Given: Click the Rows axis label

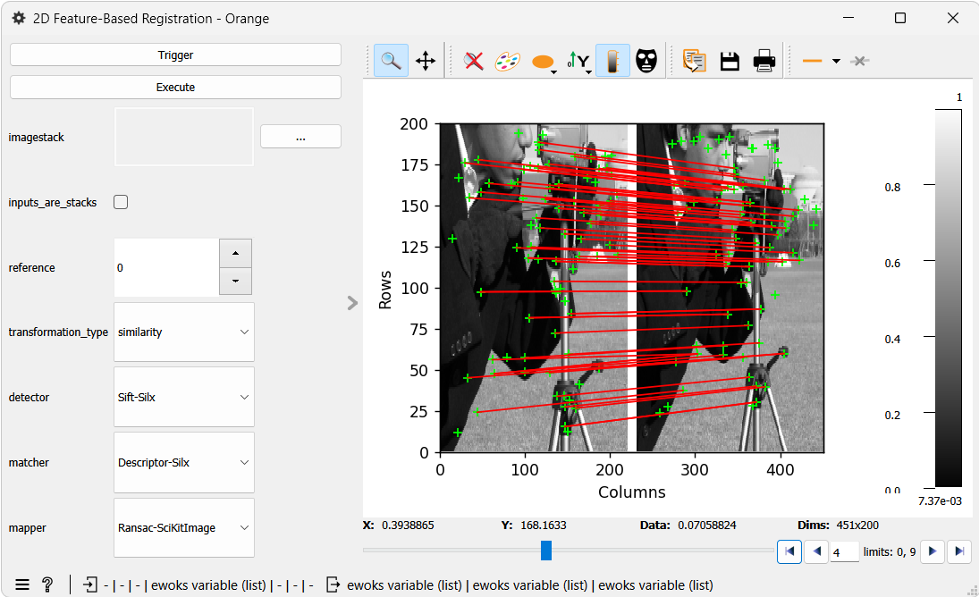Looking at the screenshot, I should click(384, 290).
